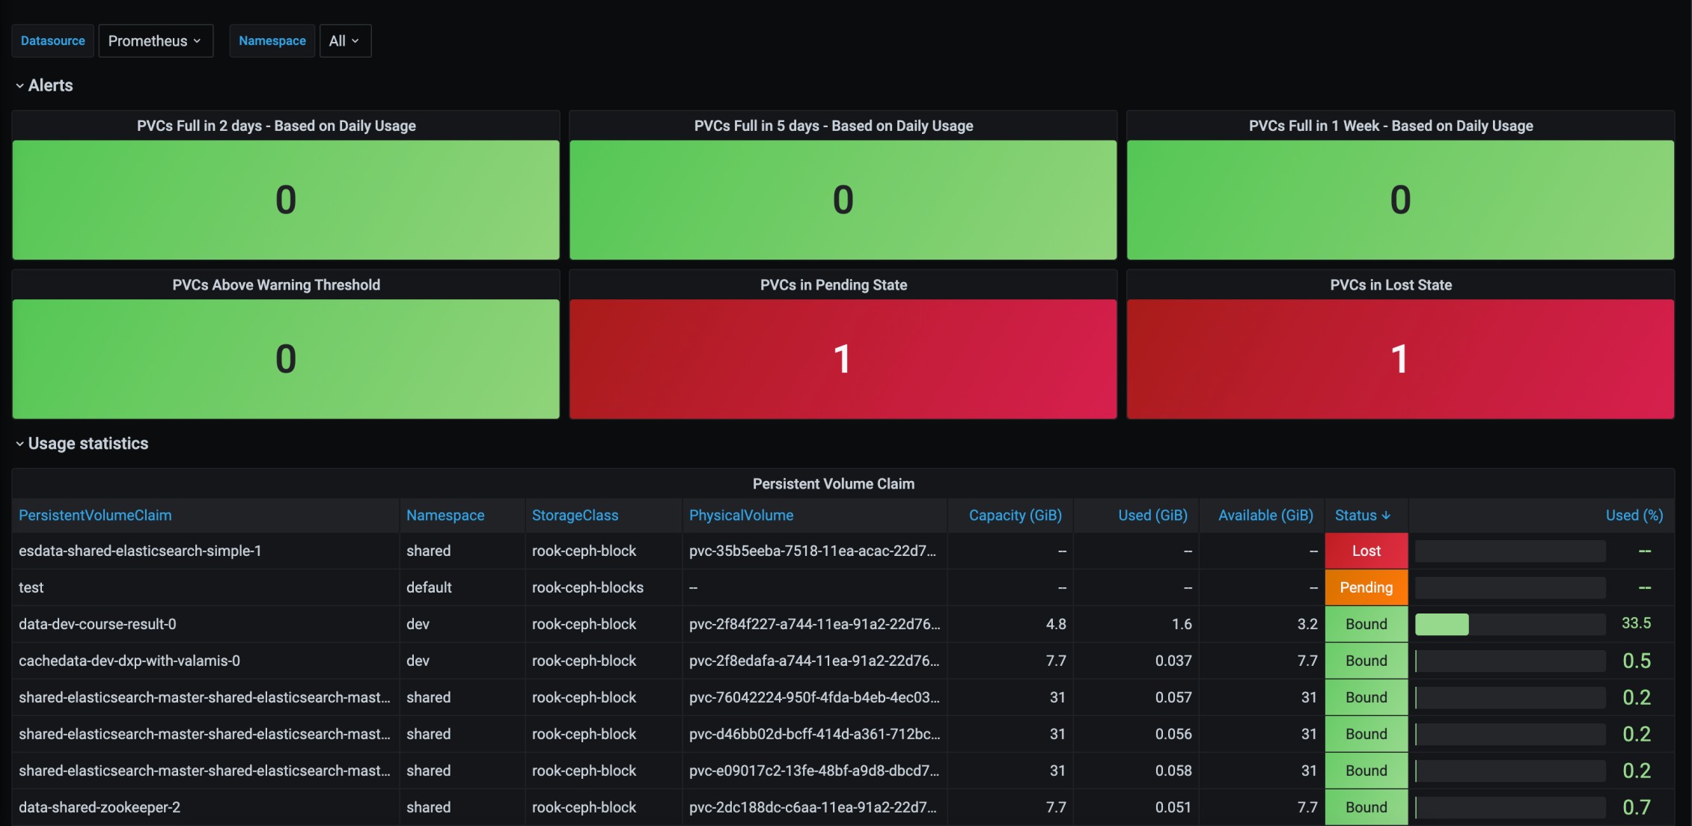Open Persistent Volume Claim panel title menu

[x=833, y=484]
